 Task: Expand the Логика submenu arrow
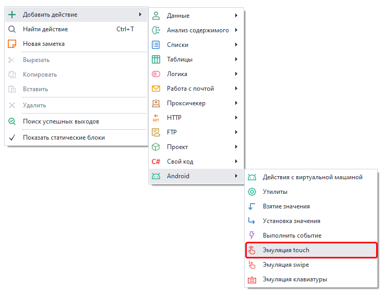(236, 74)
